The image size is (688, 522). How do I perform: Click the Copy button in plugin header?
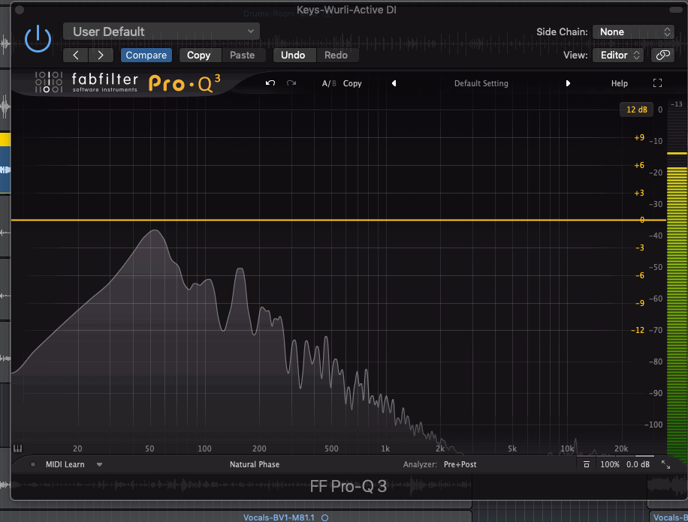tap(199, 55)
